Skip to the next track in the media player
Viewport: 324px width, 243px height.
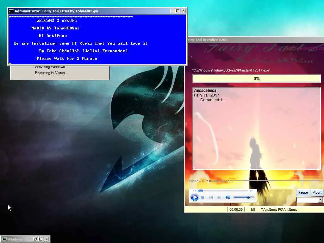[x=219, y=197]
